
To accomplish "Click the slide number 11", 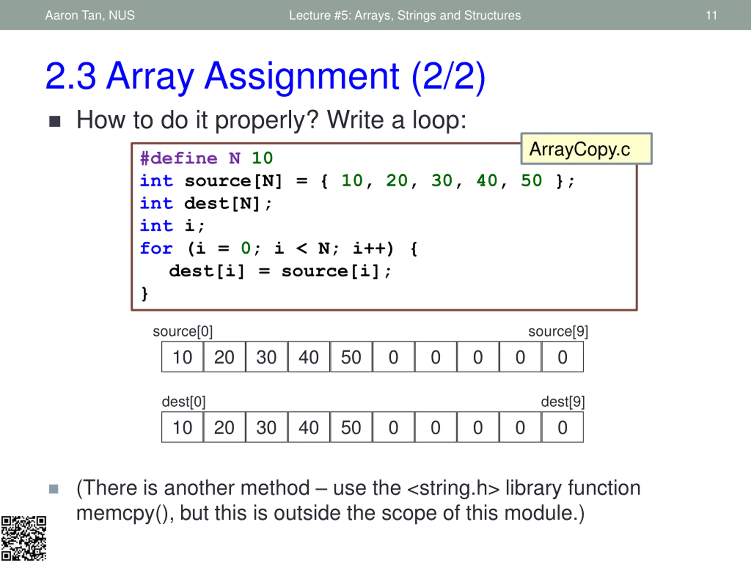I will pyautogui.click(x=711, y=15).
